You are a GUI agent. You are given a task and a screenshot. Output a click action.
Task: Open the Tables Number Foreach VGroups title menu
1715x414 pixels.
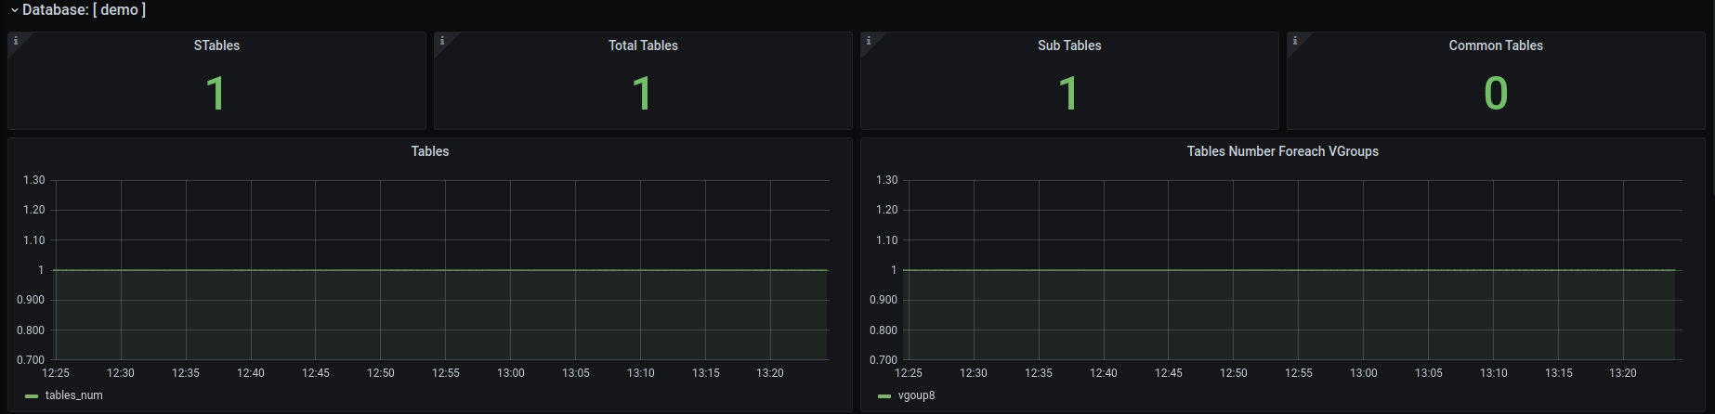1282,151
